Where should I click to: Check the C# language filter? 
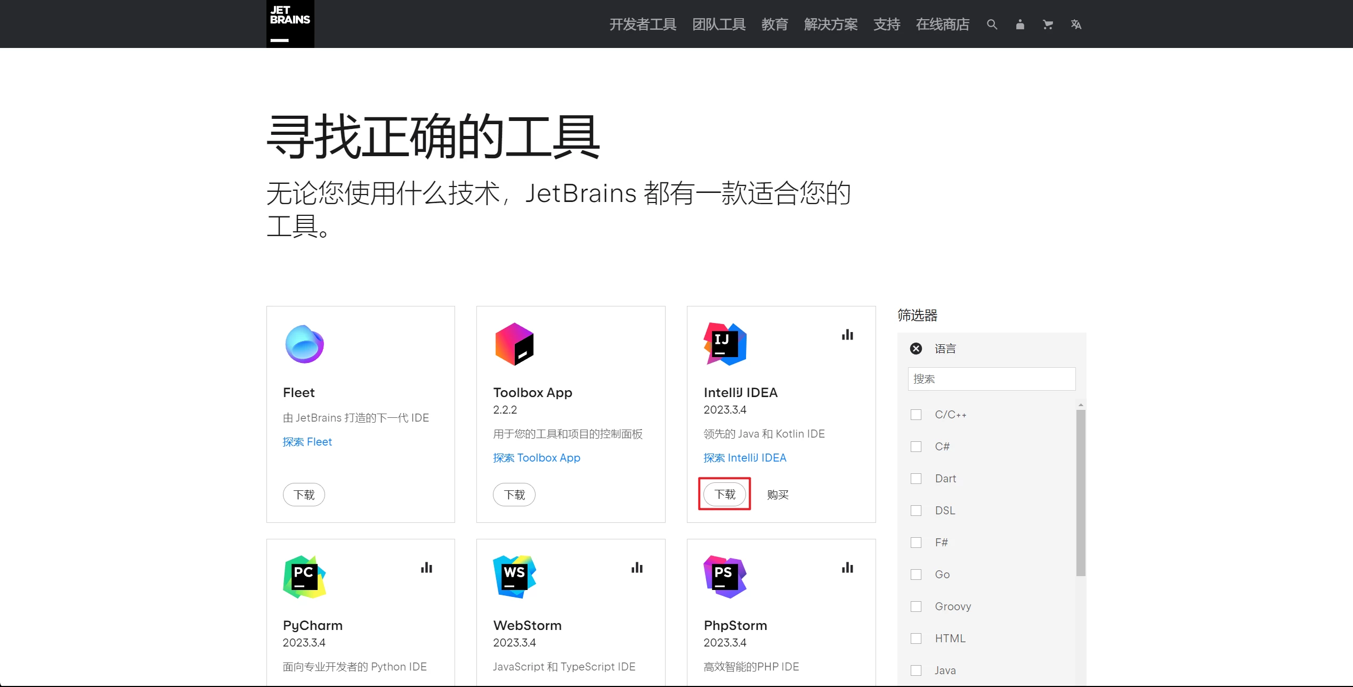pos(916,447)
